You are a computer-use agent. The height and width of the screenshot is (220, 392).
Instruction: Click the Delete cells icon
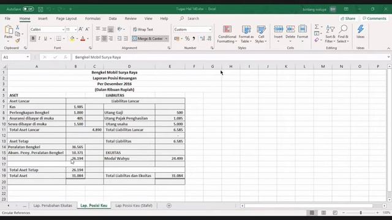290,30
